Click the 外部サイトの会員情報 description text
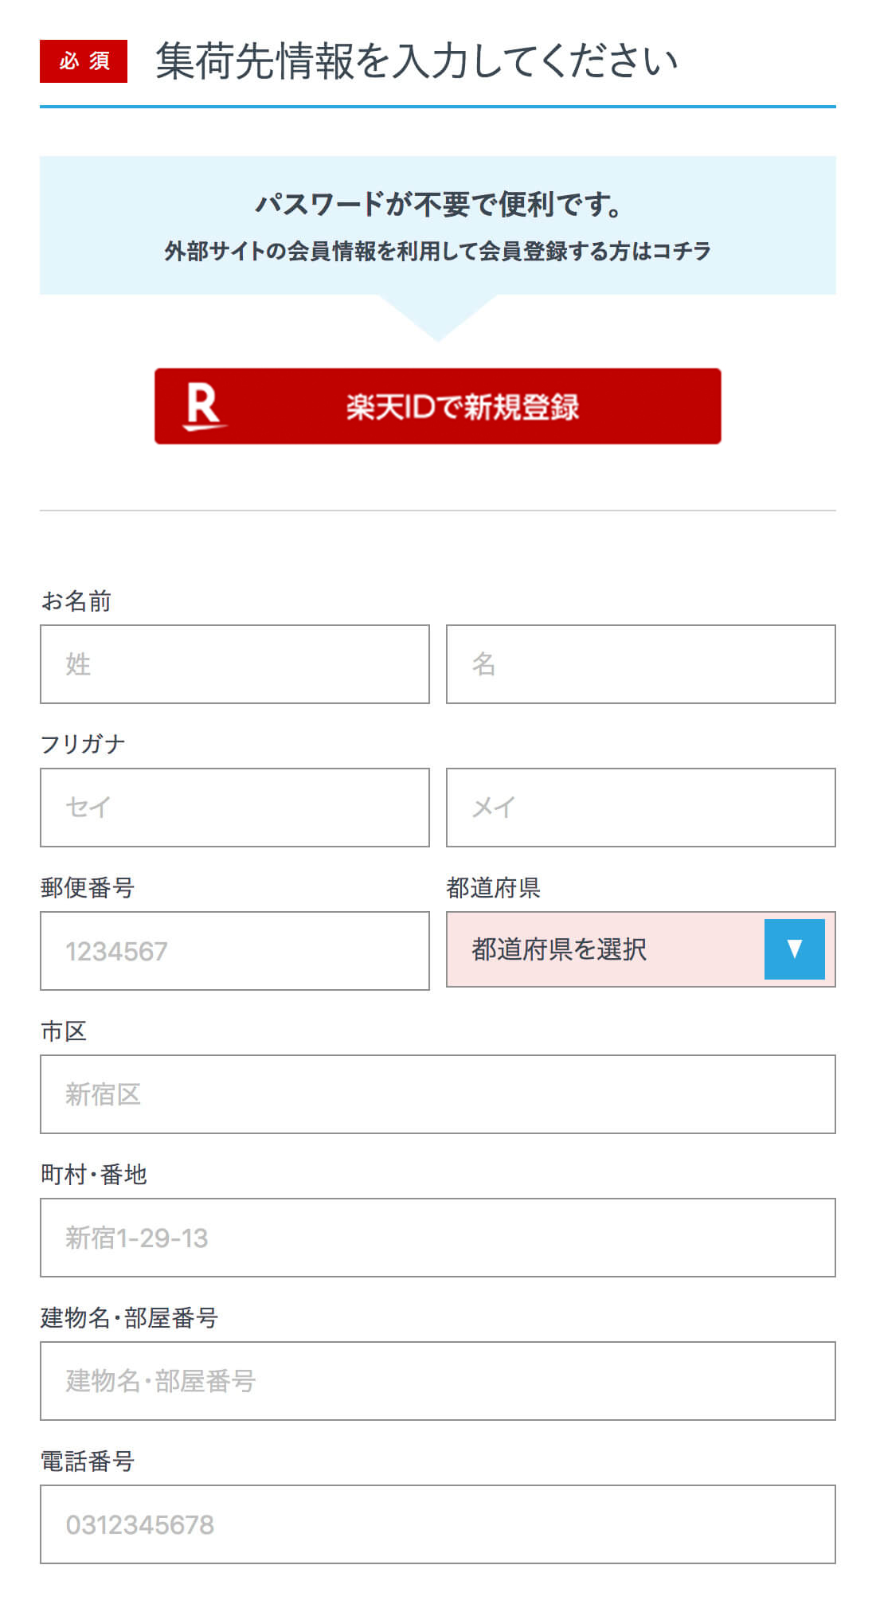876x1604 pixels. 437,251
